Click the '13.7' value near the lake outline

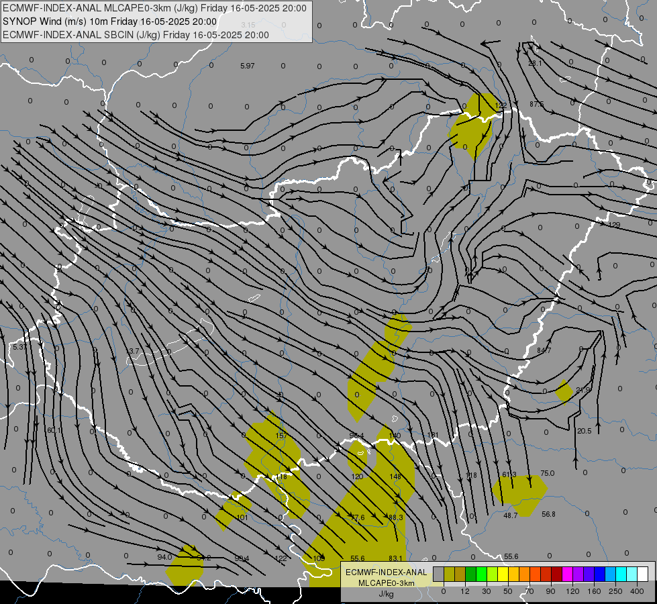(x=132, y=351)
